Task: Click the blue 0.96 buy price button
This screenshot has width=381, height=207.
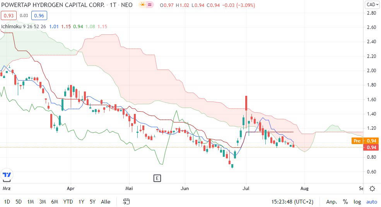Action: pos(39,15)
